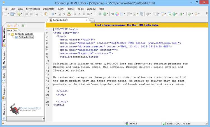Click the gear settings toolbar icon
Image resolution: width=210 pixels, height=127 pixels.
(x=147, y=14)
